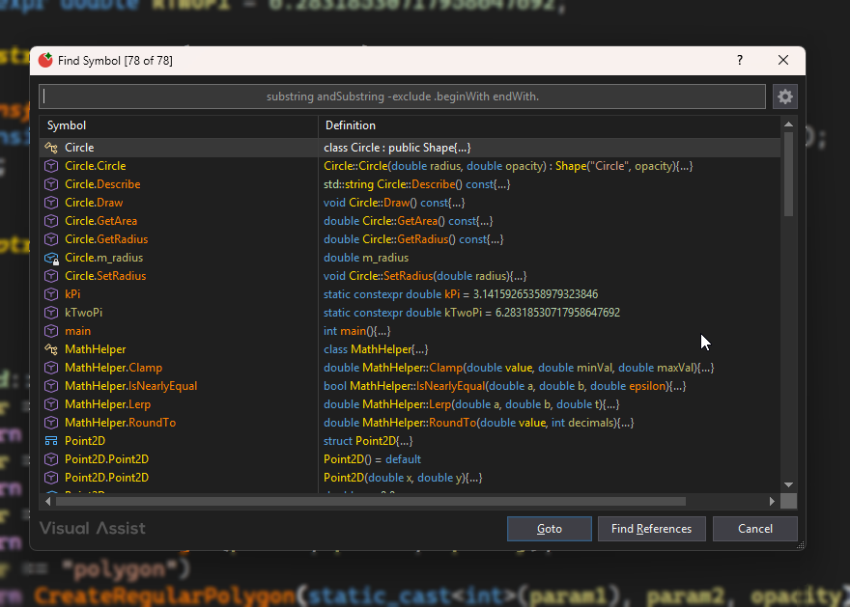Select the Circle.SetRadius symbol name
Image resolution: width=850 pixels, height=607 pixels.
click(x=105, y=276)
